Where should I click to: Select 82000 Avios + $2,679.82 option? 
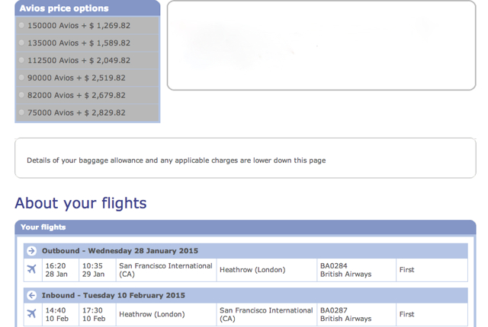click(x=21, y=95)
